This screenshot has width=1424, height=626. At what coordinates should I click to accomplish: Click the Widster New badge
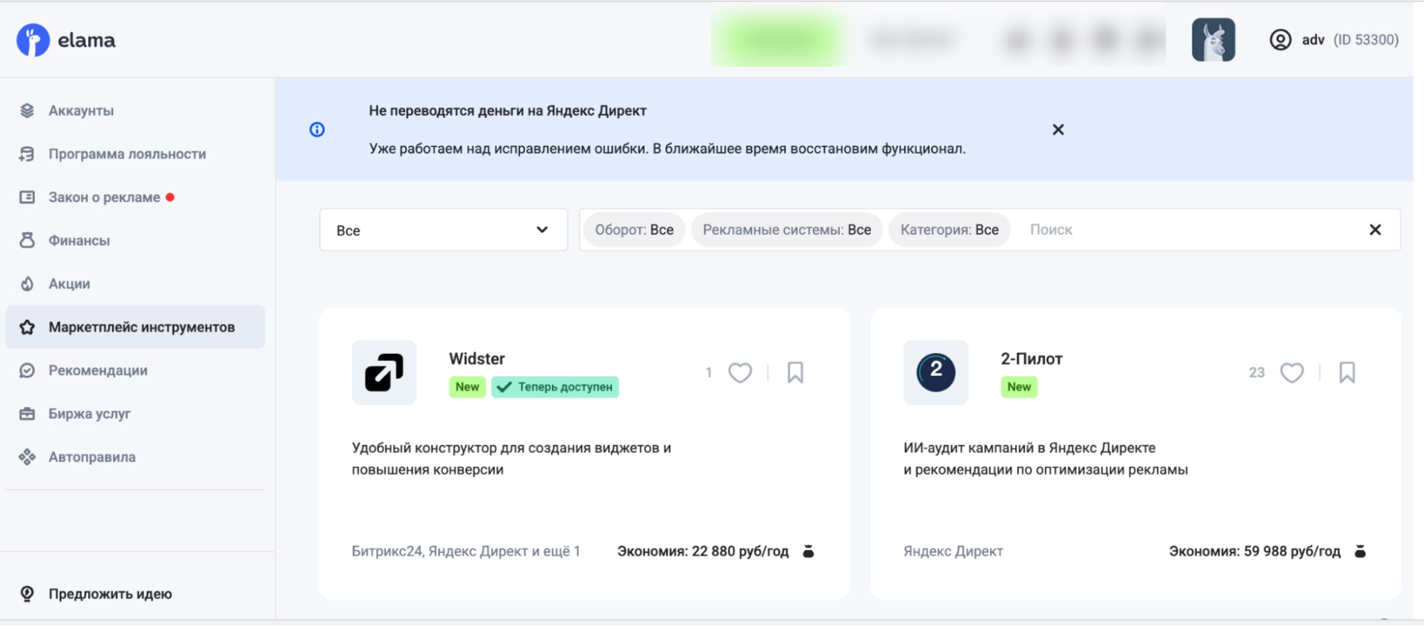point(467,387)
